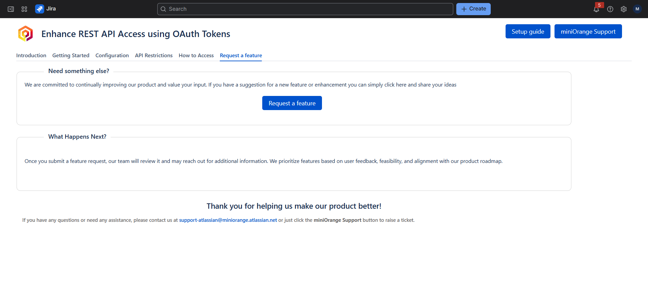The height and width of the screenshot is (307, 648).
Task: Open the settings gear icon
Action: 624,9
